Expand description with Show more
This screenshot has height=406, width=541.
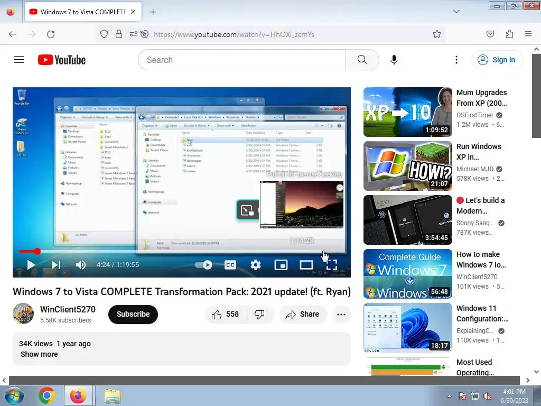39,354
